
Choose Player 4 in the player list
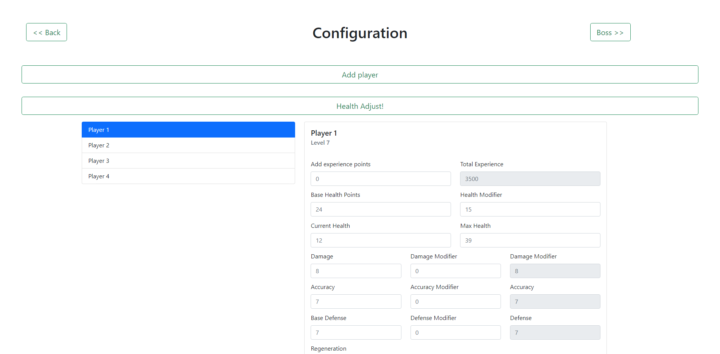188,176
